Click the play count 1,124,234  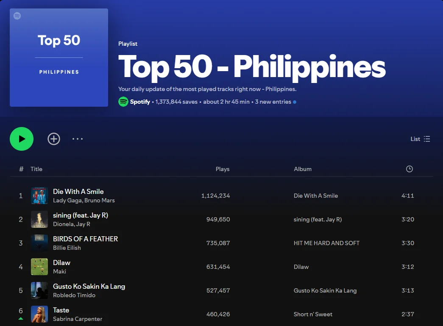point(216,196)
